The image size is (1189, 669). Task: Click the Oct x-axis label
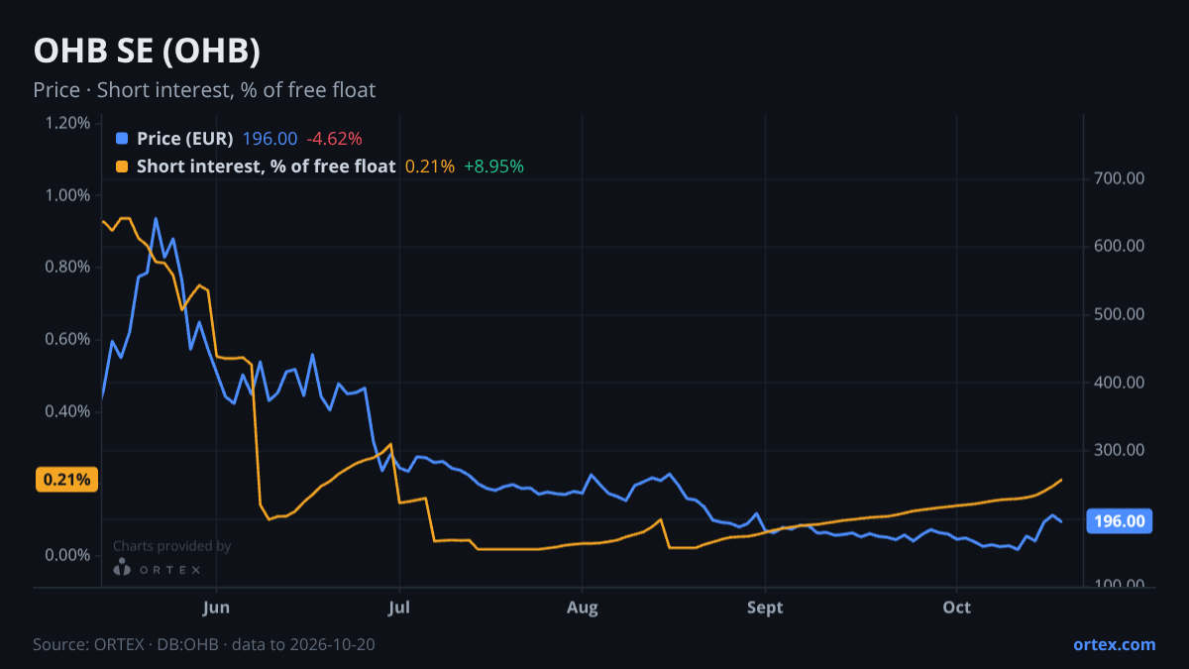[x=957, y=607]
